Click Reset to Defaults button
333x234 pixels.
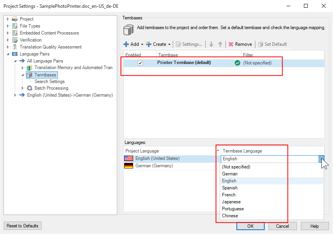pos(23,226)
